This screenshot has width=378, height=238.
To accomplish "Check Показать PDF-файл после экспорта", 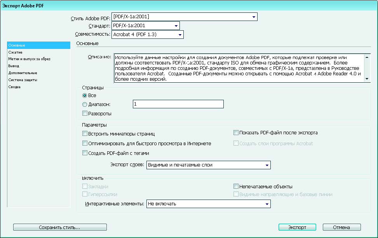I will tap(236, 132).
